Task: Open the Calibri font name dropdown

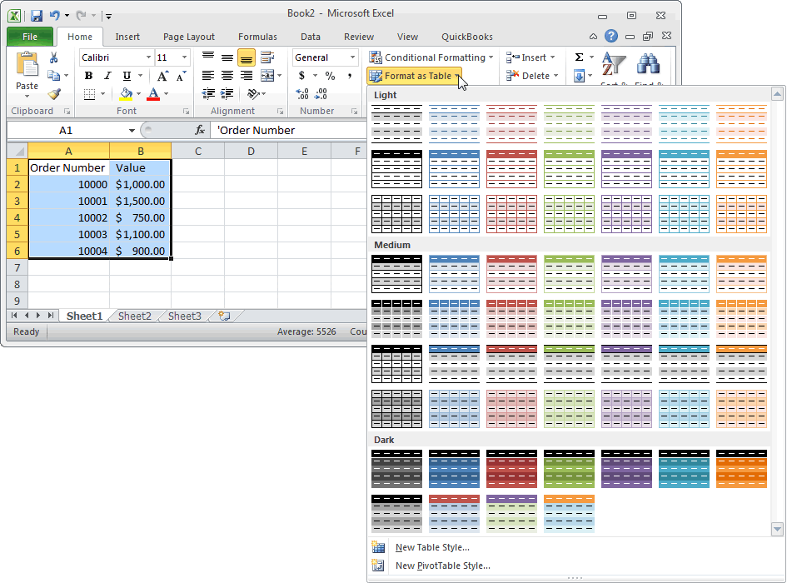Action: [148, 57]
